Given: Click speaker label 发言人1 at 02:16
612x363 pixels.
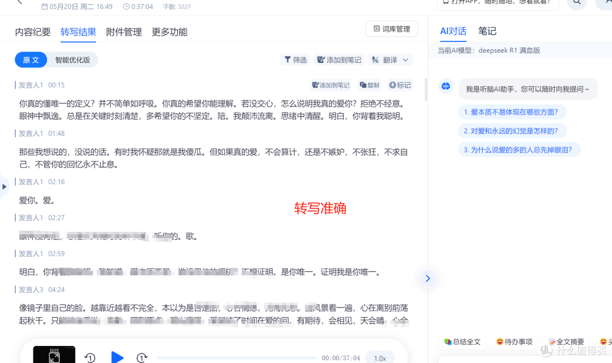Looking at the screenshot, I should pos(31,181).
